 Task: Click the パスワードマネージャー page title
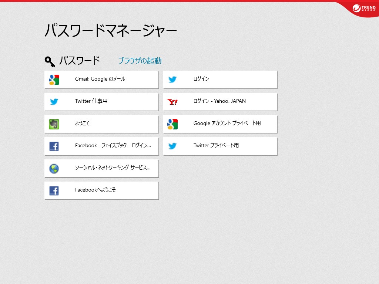click(111, 31)
